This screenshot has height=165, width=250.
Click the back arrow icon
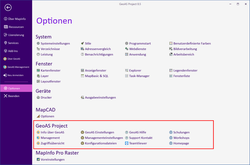pyautogui.click(x=8, y=7)
